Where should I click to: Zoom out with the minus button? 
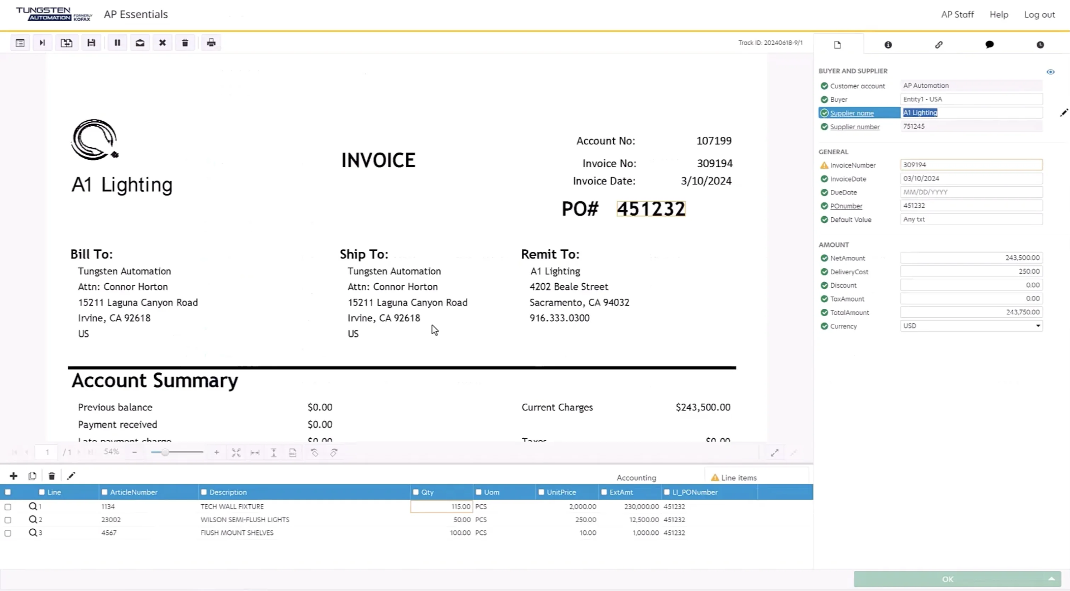tap(134, 452)
